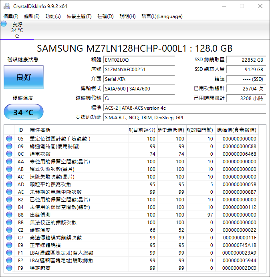Click raw value 000000006468
270x277 pixels.
click(x=240, y=154)
